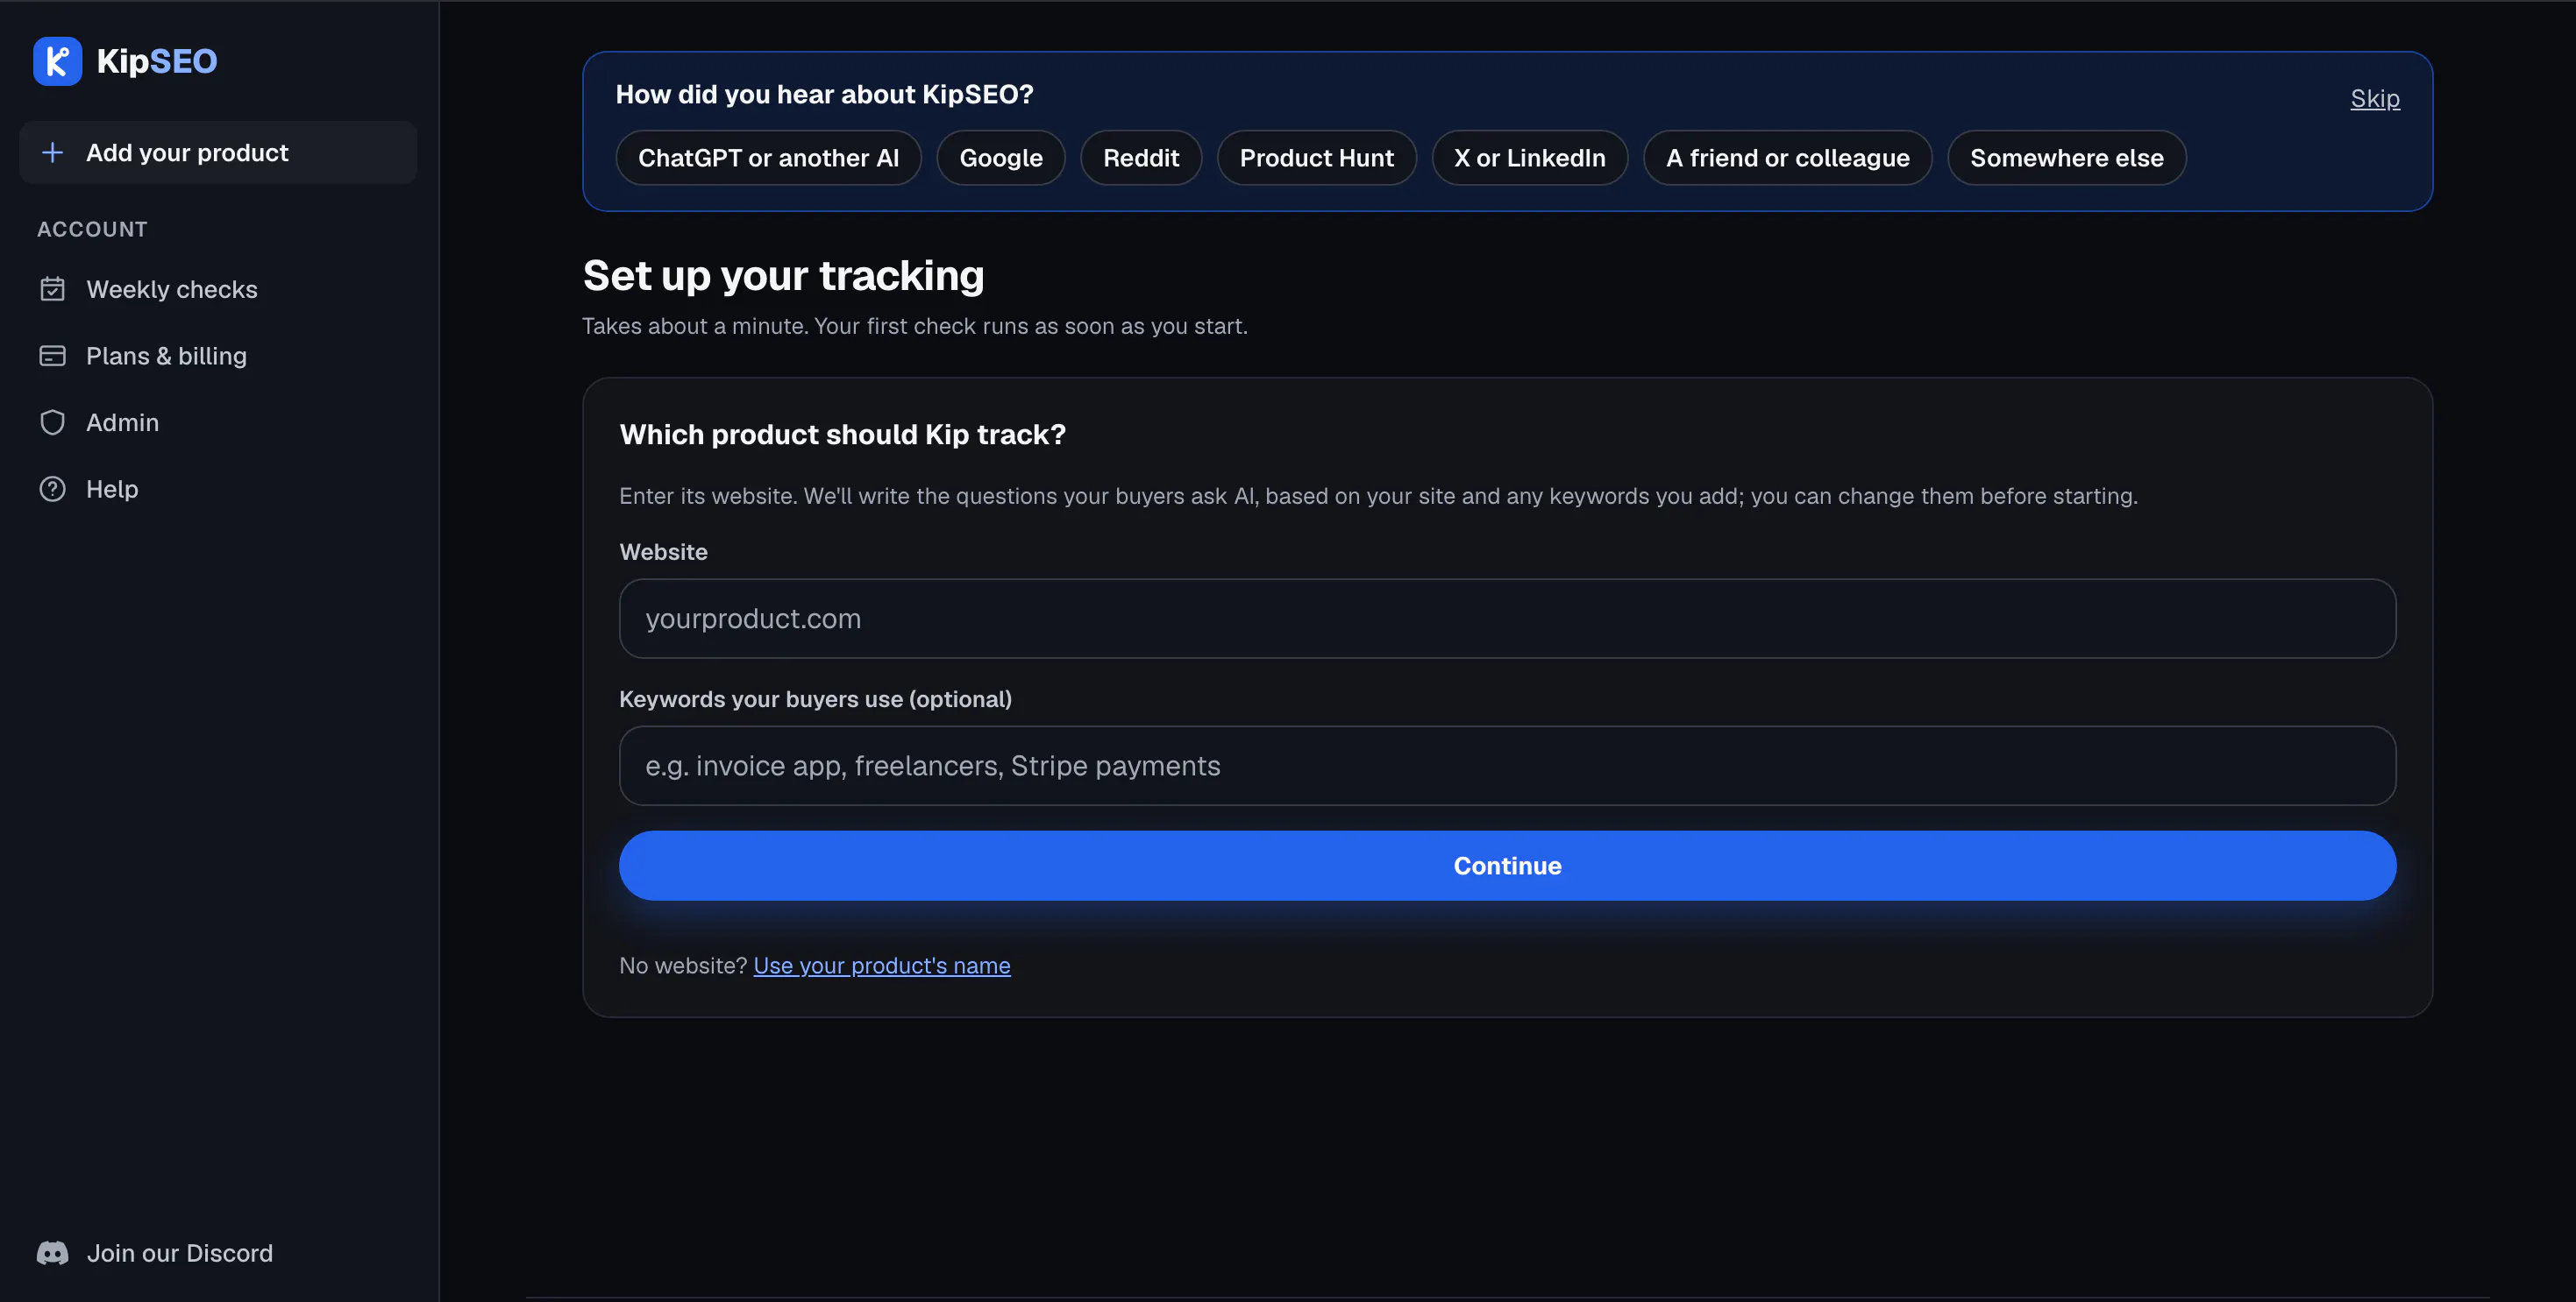The width and height of the screenshot is (2576, 1302).
Task: Open Plans & billing page
Action: (218, 356)
